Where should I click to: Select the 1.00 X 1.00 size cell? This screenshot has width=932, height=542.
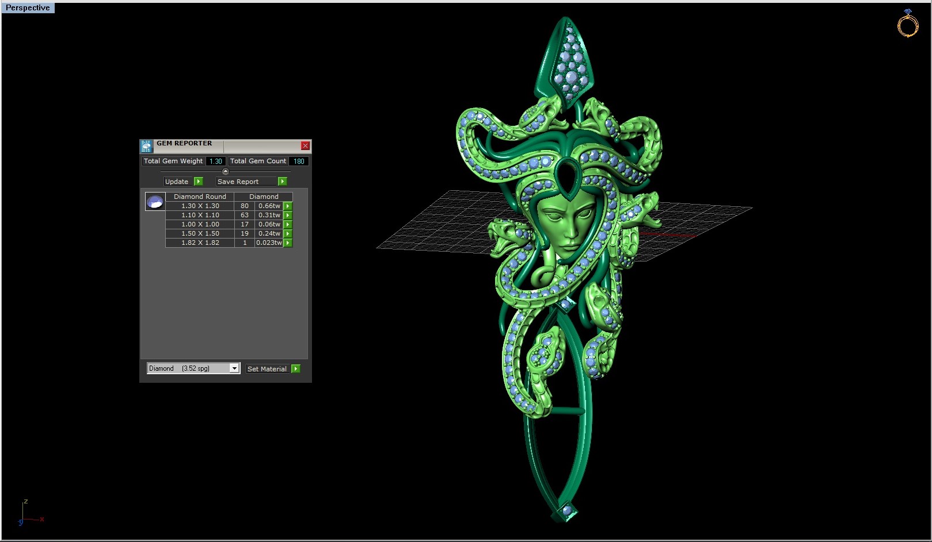click(200, 224)
